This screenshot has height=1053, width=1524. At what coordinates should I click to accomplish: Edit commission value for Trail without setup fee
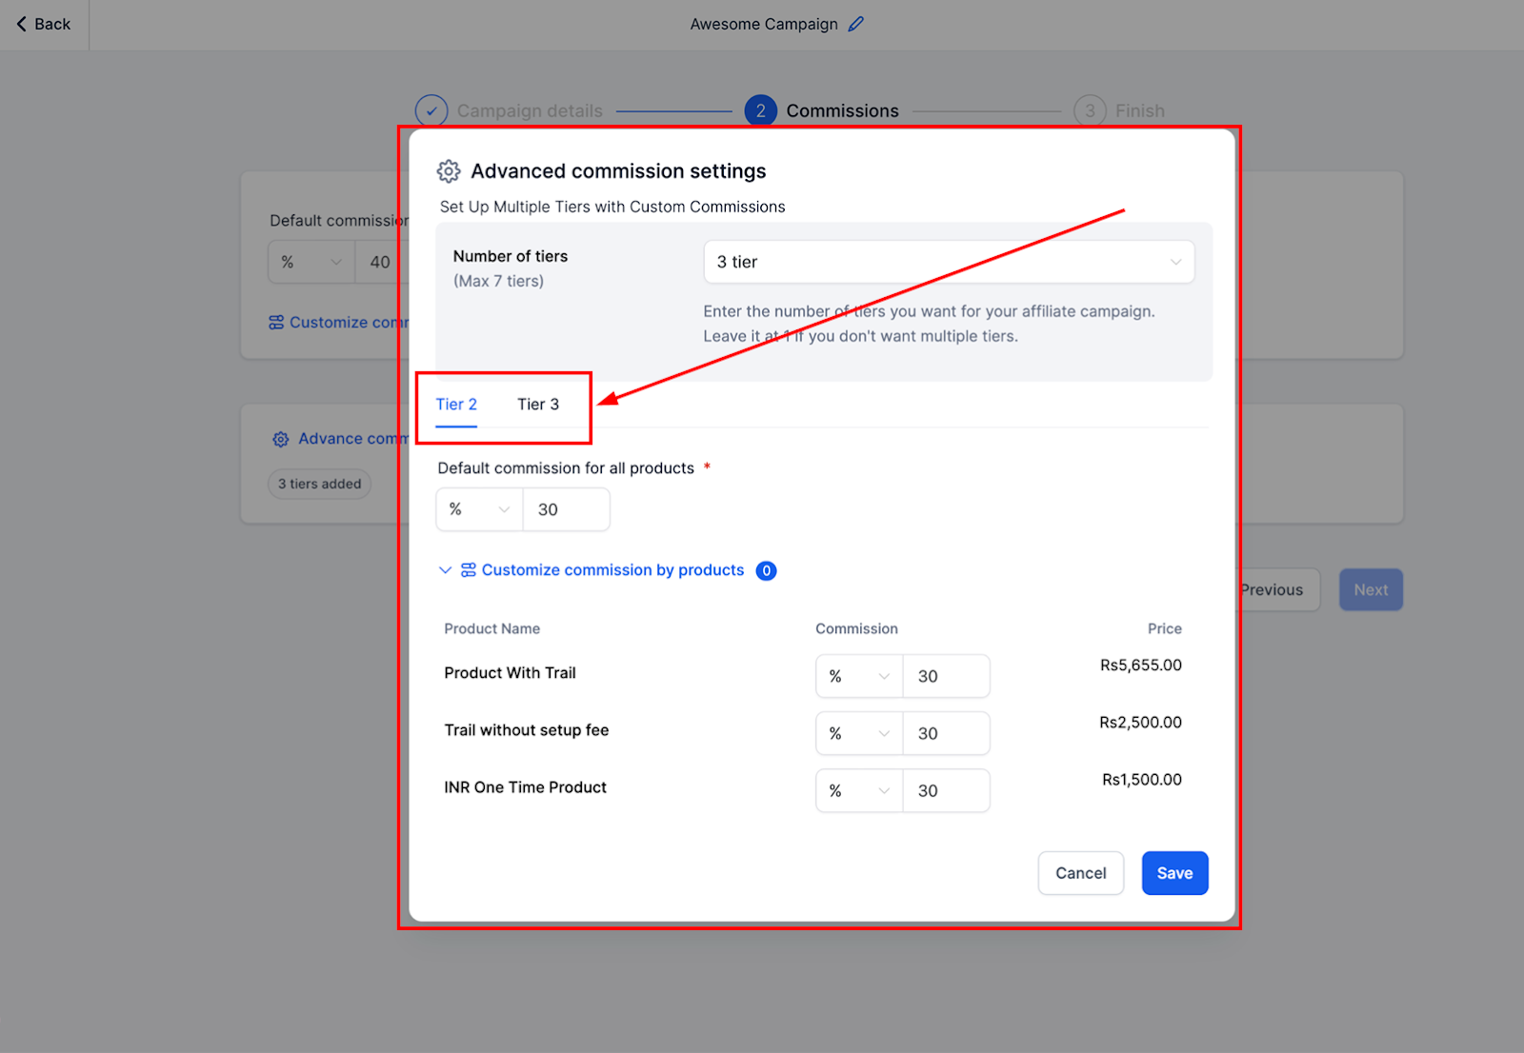(x=947, y=733)
